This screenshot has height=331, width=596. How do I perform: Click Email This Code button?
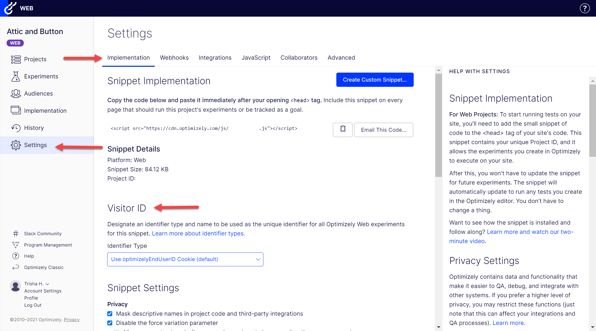tap(384, 130)
